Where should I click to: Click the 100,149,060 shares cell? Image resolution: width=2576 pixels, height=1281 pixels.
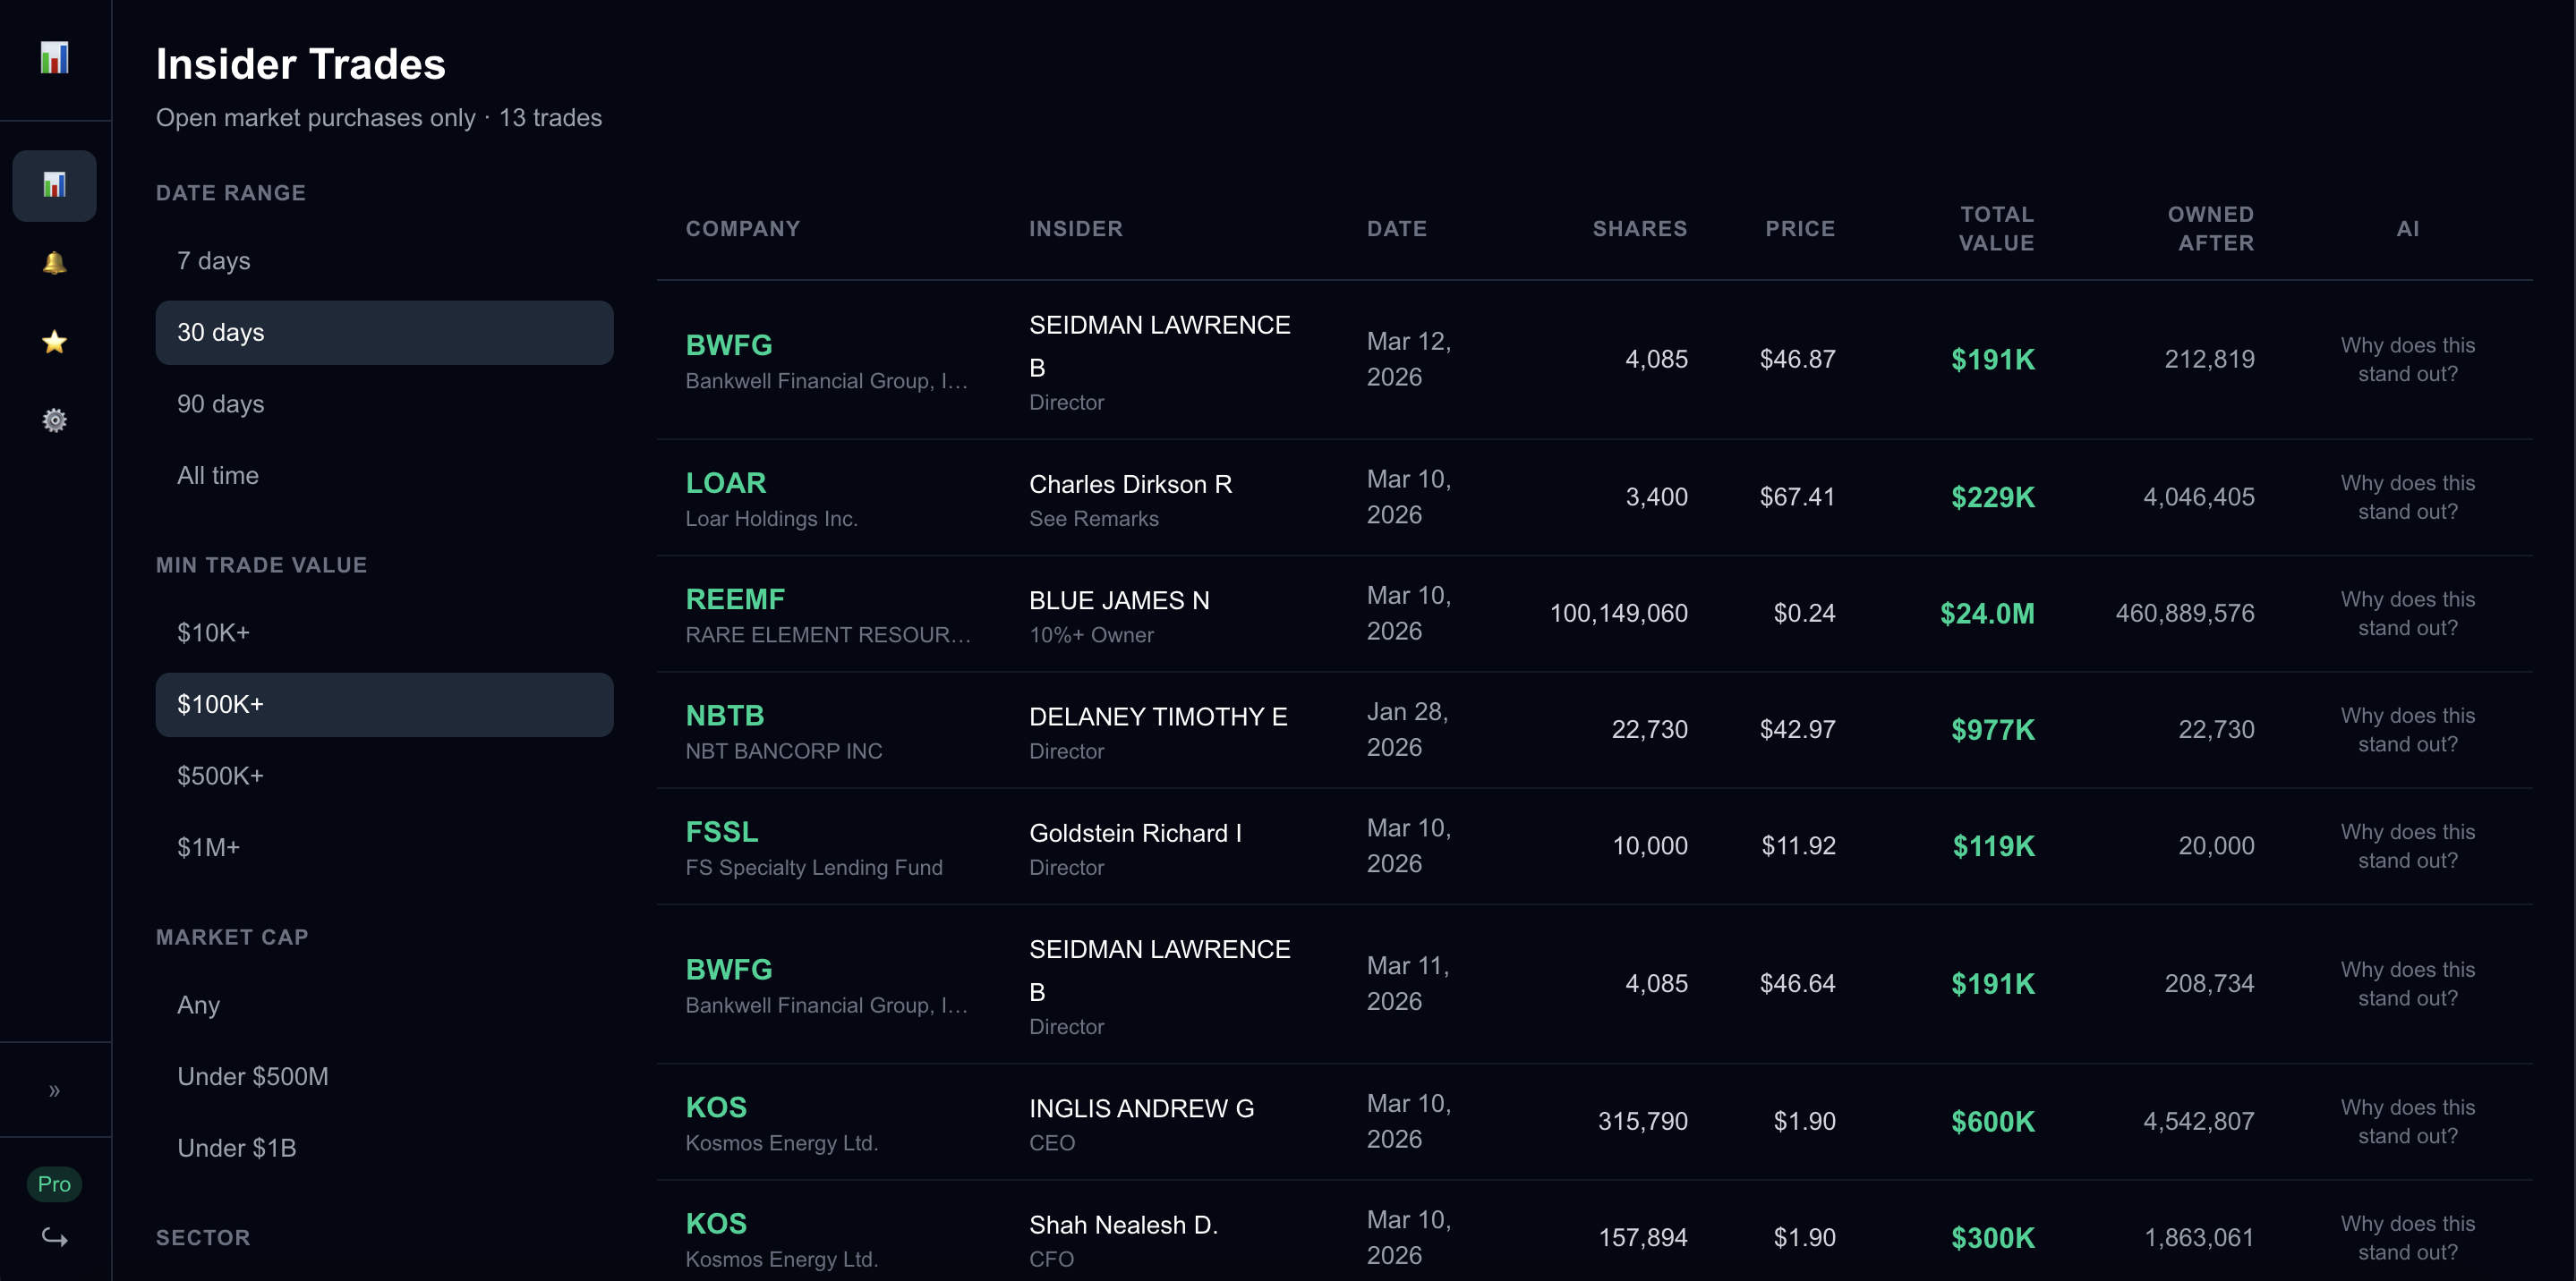point(1618,614)
